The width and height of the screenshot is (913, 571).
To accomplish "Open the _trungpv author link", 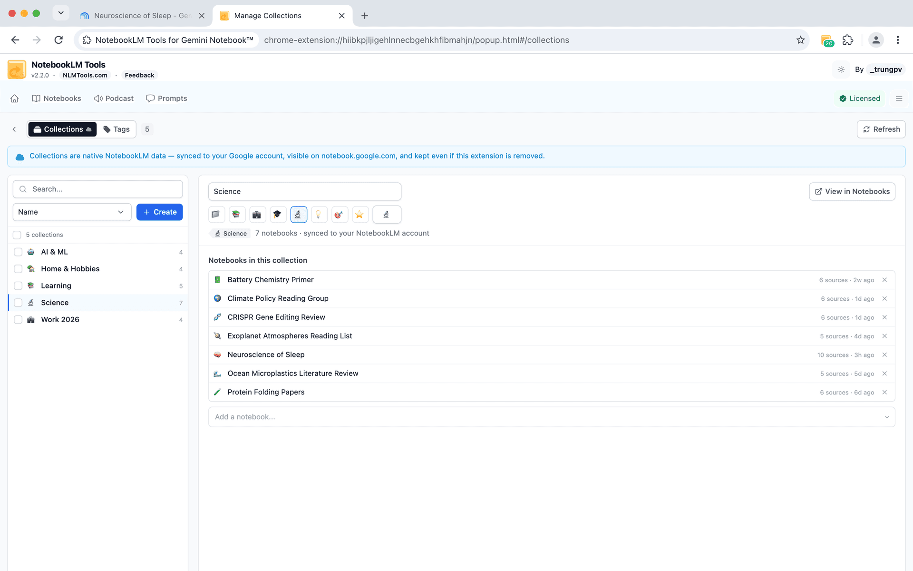I will point(885,69).
